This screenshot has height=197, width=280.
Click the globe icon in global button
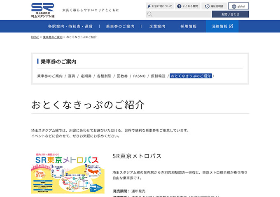tap(234, 7)
